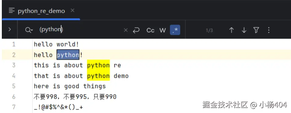Click the text file icon on the tab
Viewport: 291px width, 113px height.
pos(12,11)
